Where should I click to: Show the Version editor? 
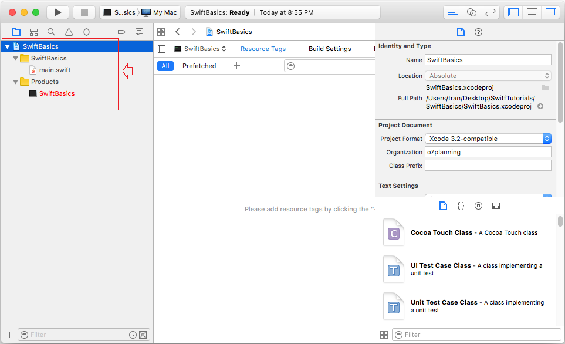[x=490, y=12]
